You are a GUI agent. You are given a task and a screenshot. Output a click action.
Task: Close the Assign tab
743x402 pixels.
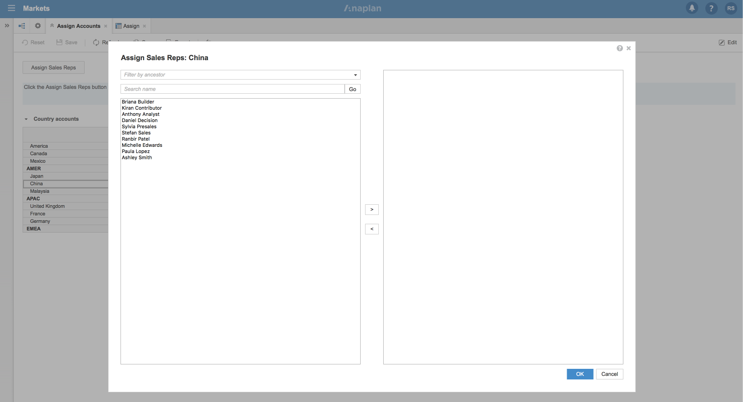pos(144,26)
